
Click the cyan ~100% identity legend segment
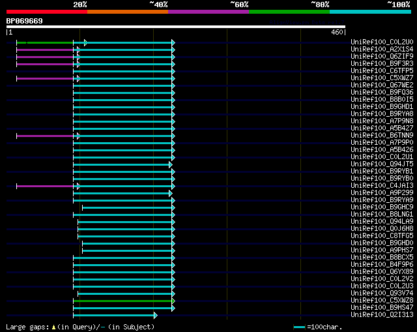pos(371,12)
